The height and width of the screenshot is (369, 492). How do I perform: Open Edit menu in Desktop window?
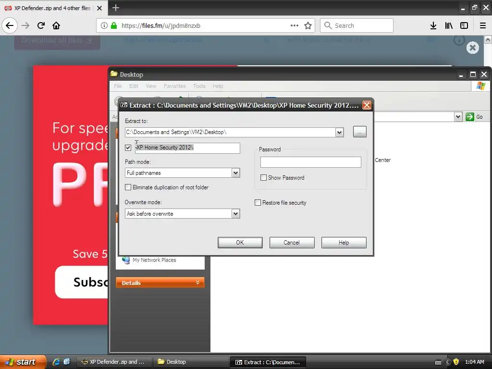134,86
